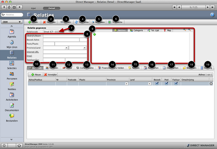Click the power button at the bottom left

pos(19,145)
